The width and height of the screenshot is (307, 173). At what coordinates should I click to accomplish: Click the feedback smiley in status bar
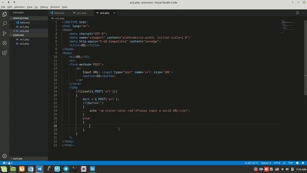(297, 163)
